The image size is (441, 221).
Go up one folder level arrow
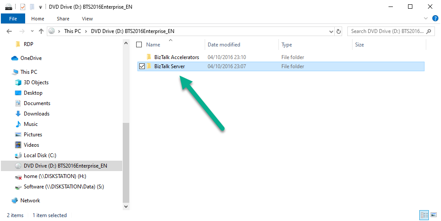pyautogui.click(x=41, y=31)
